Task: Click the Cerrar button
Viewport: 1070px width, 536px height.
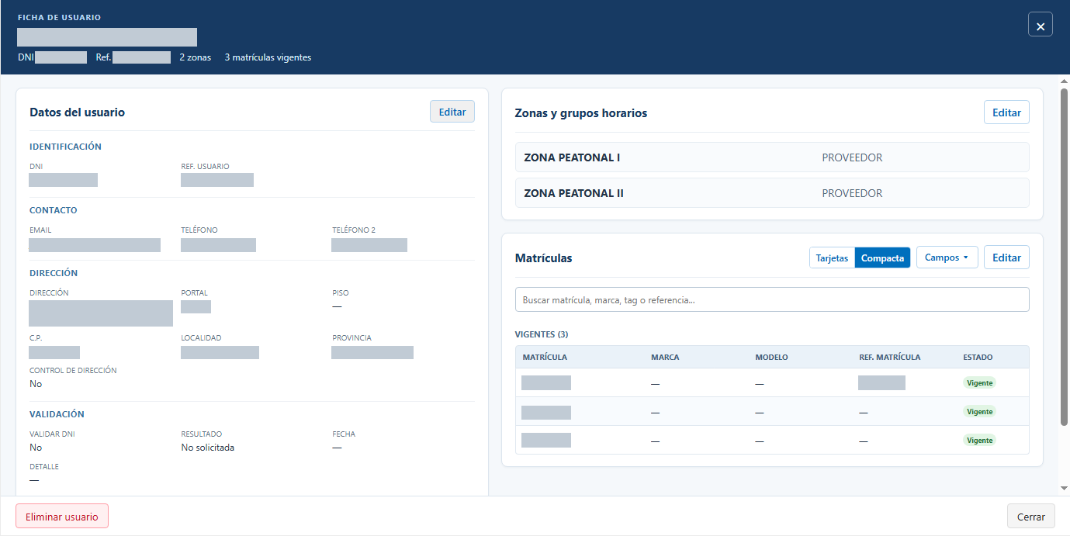Action: (1031, 517)
